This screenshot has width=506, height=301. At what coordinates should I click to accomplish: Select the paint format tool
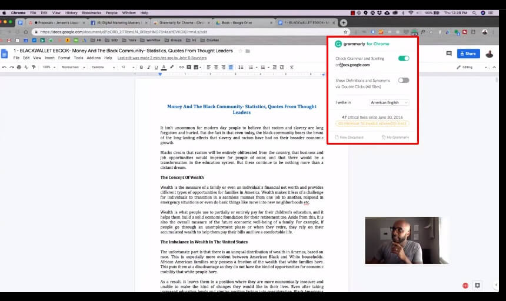(x=34, y=68)
